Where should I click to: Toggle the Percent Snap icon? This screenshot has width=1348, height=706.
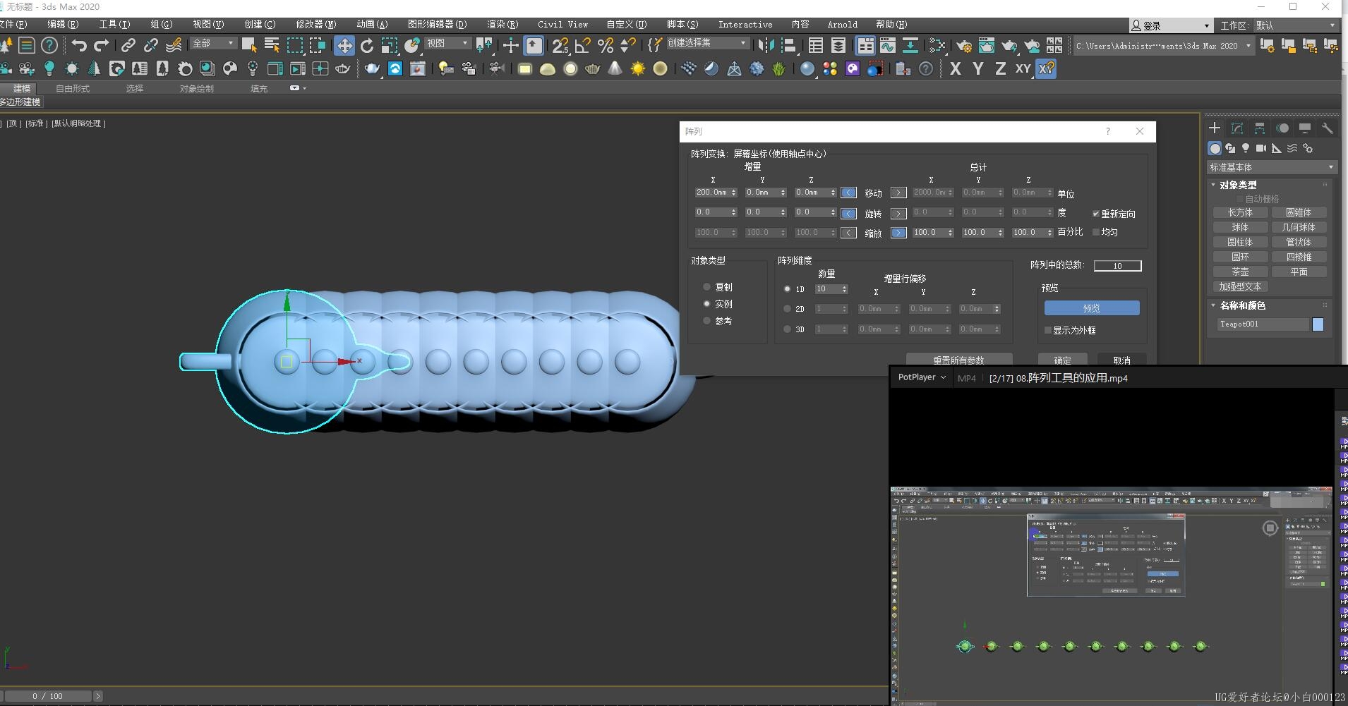[x=606, y=46]
